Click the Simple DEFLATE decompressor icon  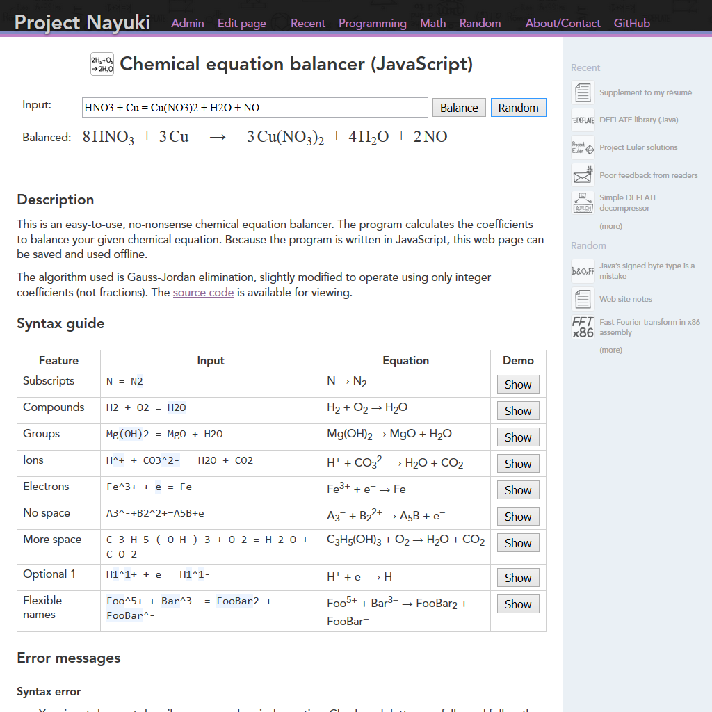point(583,202)
